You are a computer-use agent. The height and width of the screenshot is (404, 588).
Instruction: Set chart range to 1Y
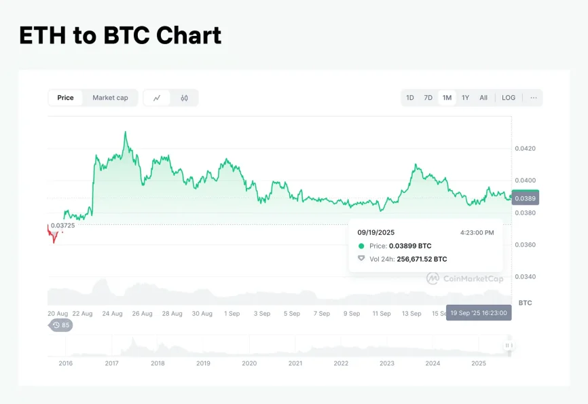[x=465, y=98]
